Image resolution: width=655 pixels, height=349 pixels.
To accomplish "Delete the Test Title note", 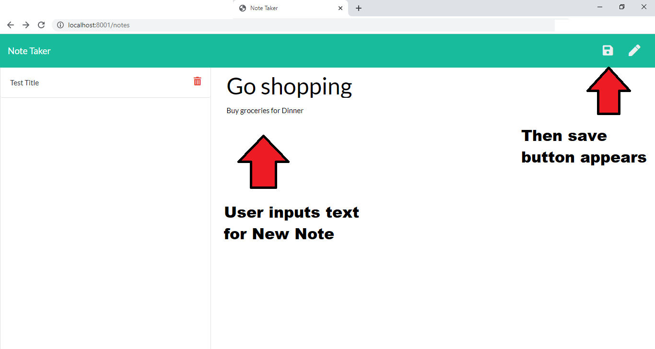I will point(198,81).
